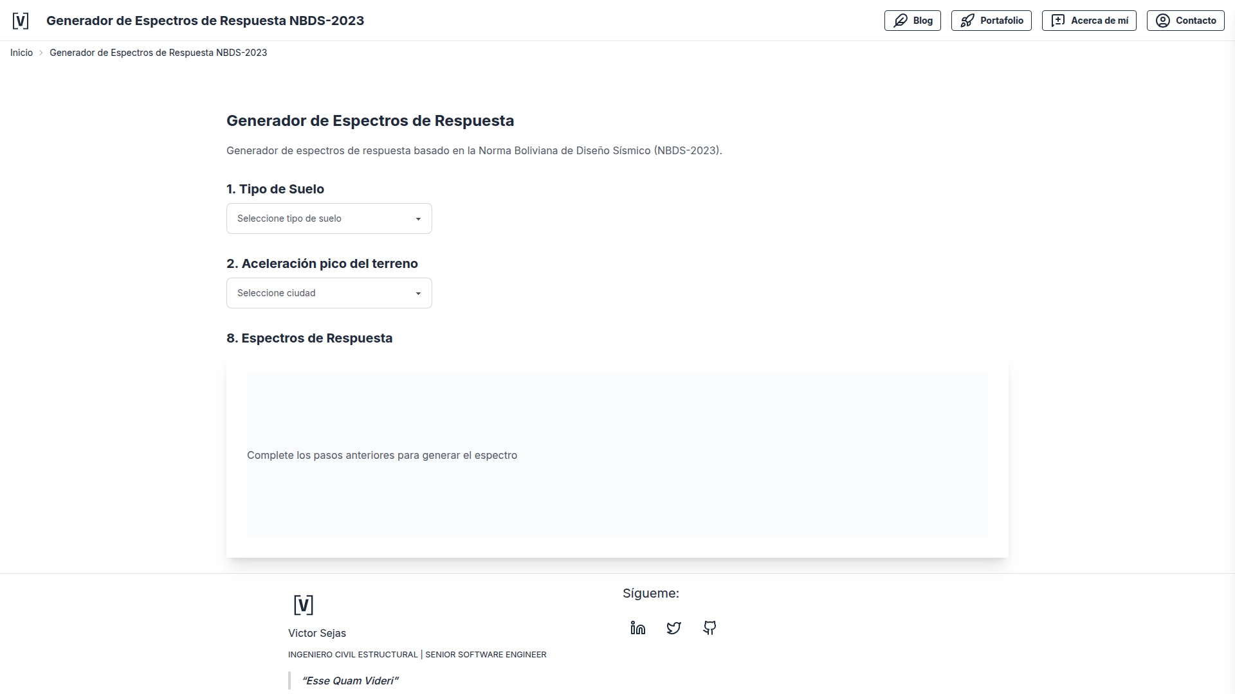Open the 'Seleccione ciudad' dropdown
This screenshot has height=694, width=1235.
point(329,292)
